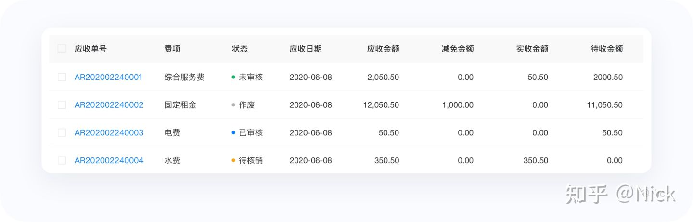Select the checkbox beside AR202002240004

pyautogui.click(x=62, y=161)
